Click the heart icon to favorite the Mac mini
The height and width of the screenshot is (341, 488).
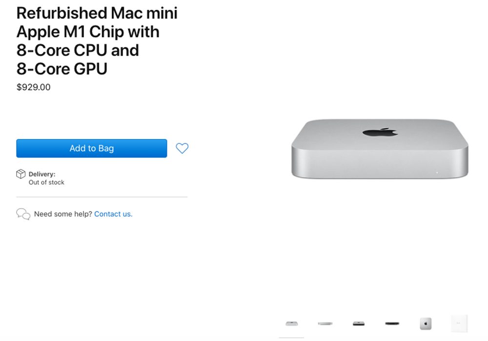182,148
